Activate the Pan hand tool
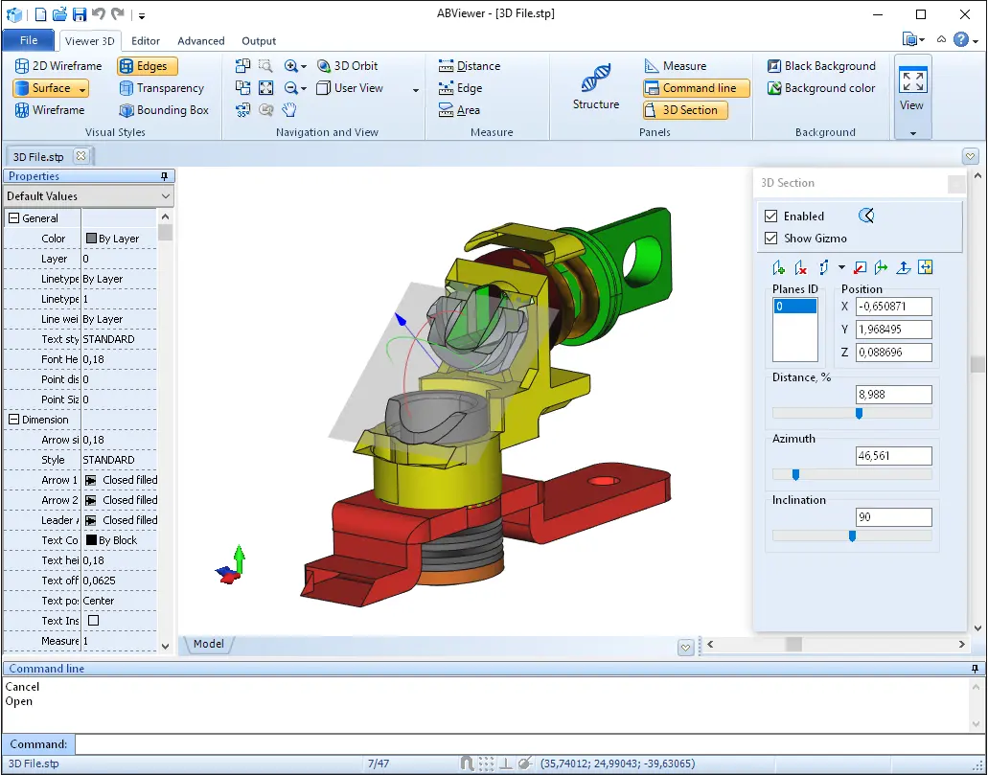The width and height of the screenshot is (988, 775). click(289, 110)
